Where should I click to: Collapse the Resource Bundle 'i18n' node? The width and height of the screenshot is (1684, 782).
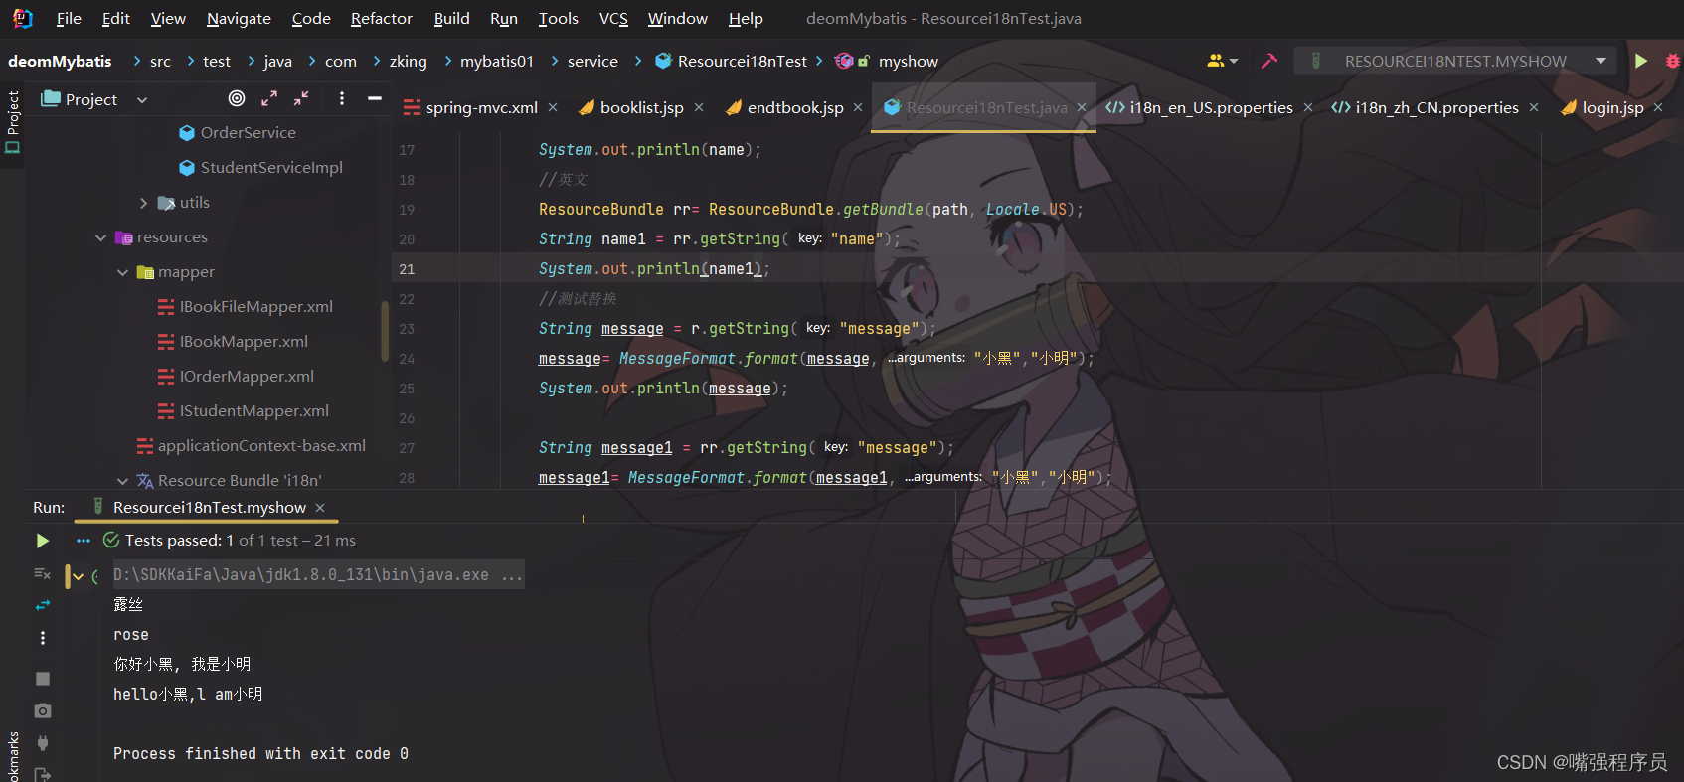pos(122,481)
